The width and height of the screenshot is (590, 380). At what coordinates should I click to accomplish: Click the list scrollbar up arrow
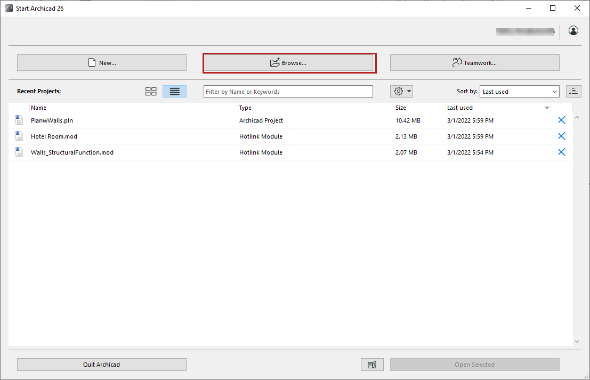click(577, 118)
